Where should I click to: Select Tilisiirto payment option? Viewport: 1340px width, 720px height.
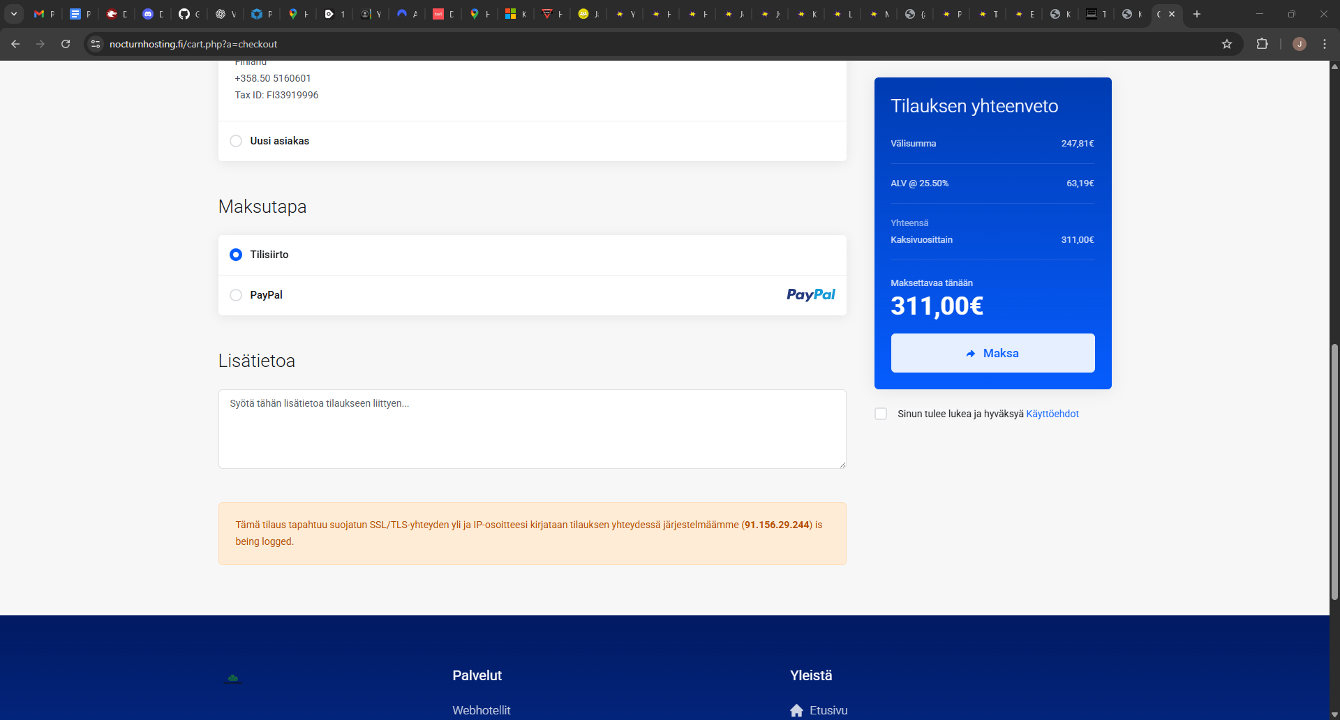coord(236,255)
